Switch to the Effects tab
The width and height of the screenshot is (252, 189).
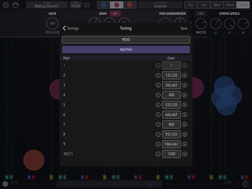(230, 5)
